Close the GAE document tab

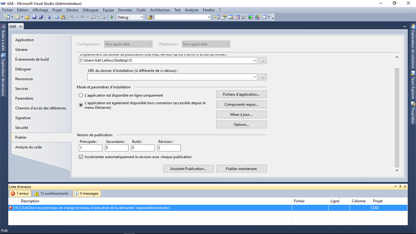(x=20, y=26)
